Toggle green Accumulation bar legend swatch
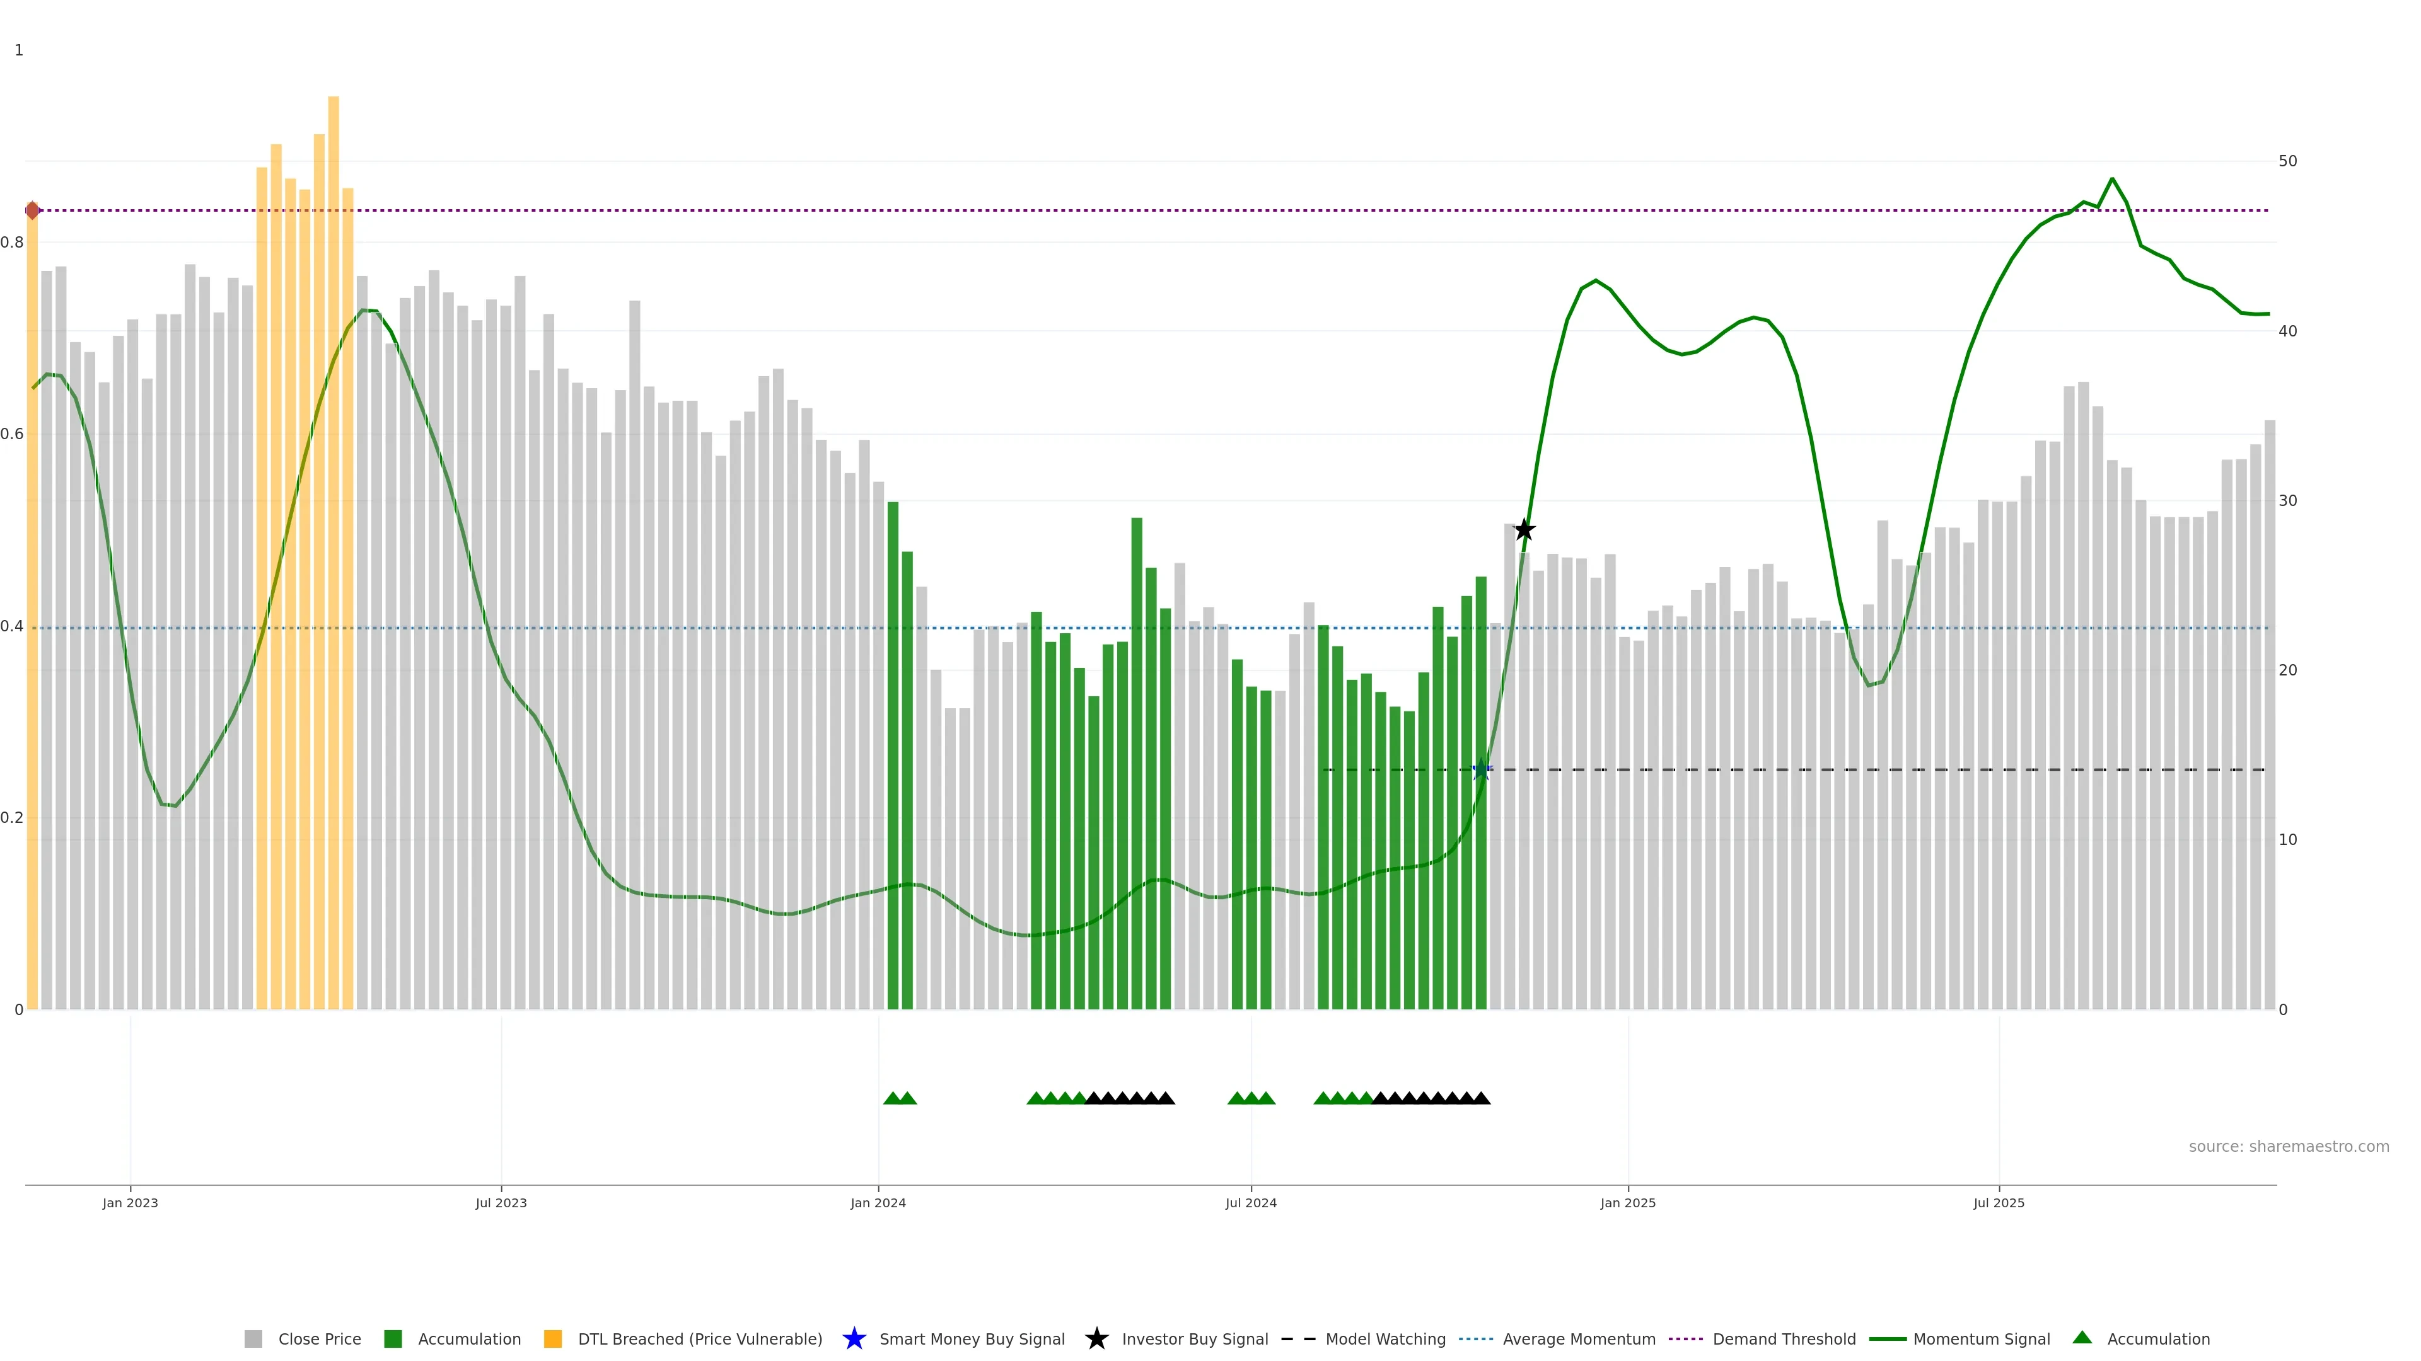 393,1340
